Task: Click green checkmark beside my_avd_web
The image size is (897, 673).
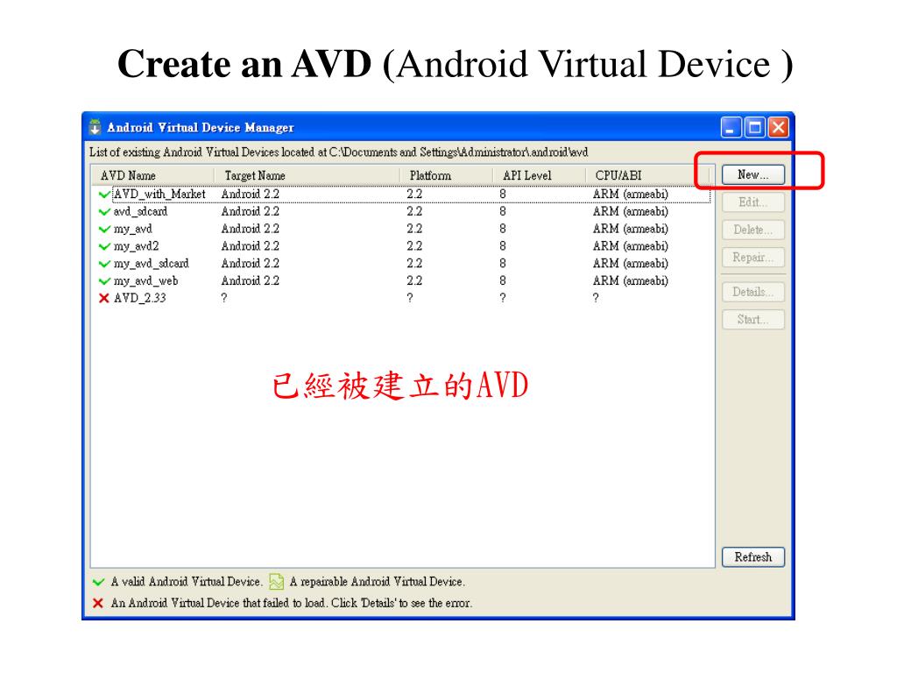Action: click(104, 281)
